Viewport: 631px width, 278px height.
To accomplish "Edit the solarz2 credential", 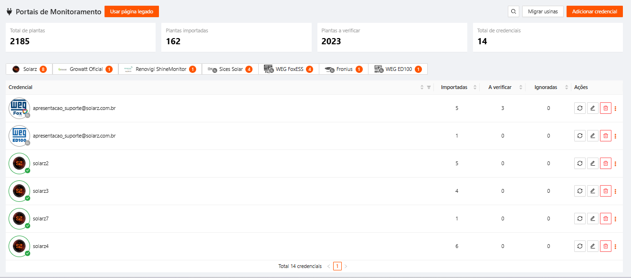I will 592,164.
